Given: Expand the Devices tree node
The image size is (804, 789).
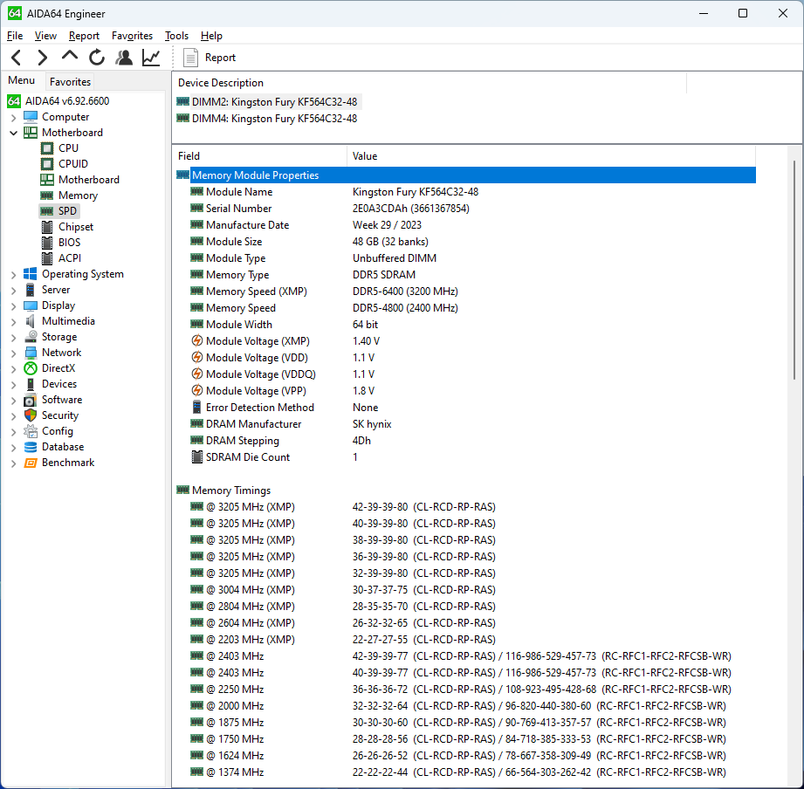Looking at the screenshot, I should (14, 385).
